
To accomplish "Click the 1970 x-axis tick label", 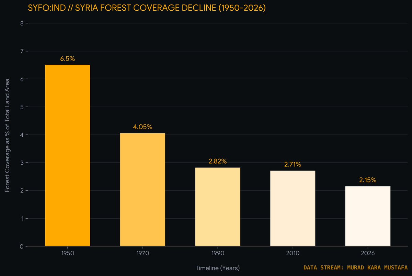I will 142,253.
